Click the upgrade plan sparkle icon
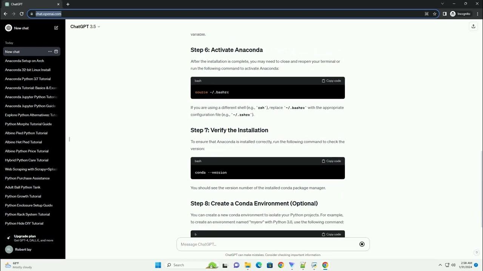483x271 pixels. pyautogui.click(x=8, y=238)
